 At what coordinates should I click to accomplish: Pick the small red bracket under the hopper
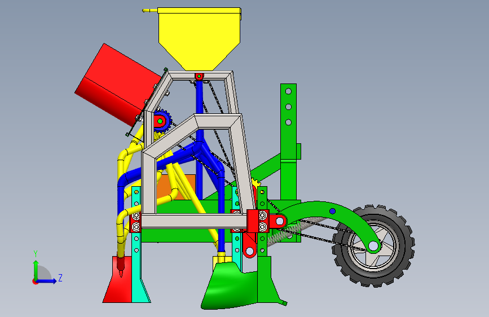click(199, 76)
